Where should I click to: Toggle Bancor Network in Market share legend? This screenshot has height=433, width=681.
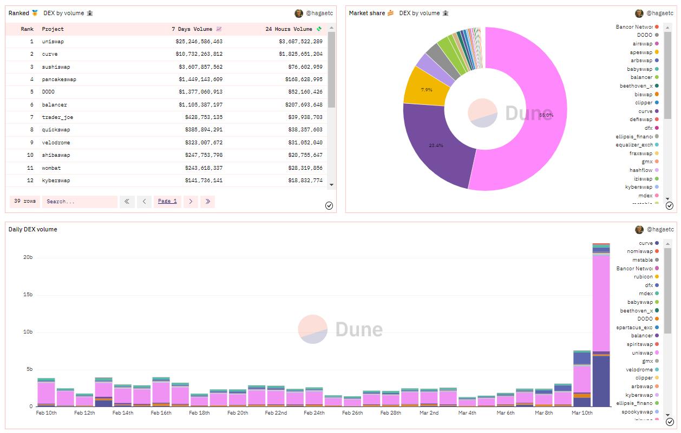coord(634,26)
